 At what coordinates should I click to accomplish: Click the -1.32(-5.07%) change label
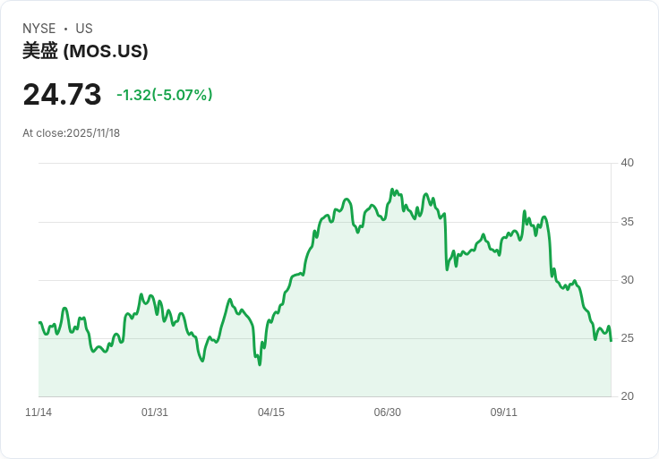coord(165,95)
